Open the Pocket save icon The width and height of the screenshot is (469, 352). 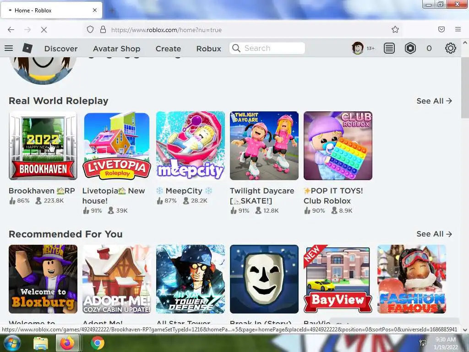click(x=442, y=29)
